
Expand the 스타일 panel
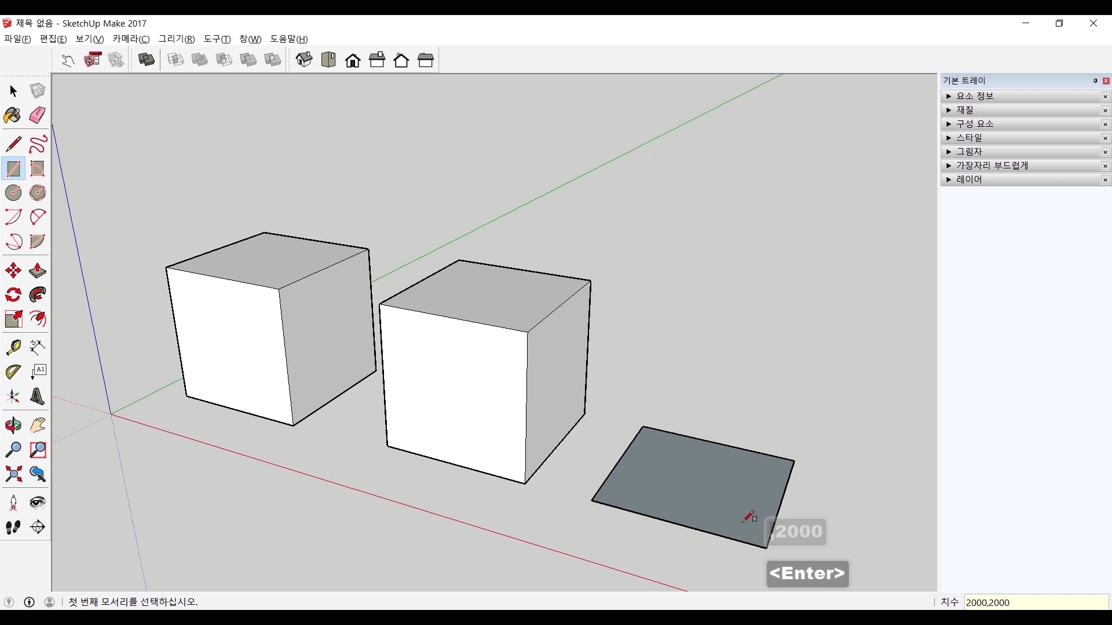tap(969, 138)
